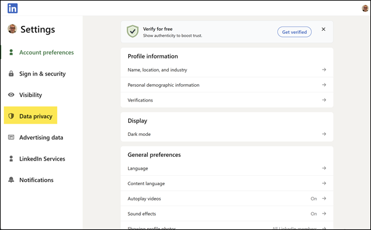Open Name, location, and industry
371x230 pixels.
[x=227, y=69]
